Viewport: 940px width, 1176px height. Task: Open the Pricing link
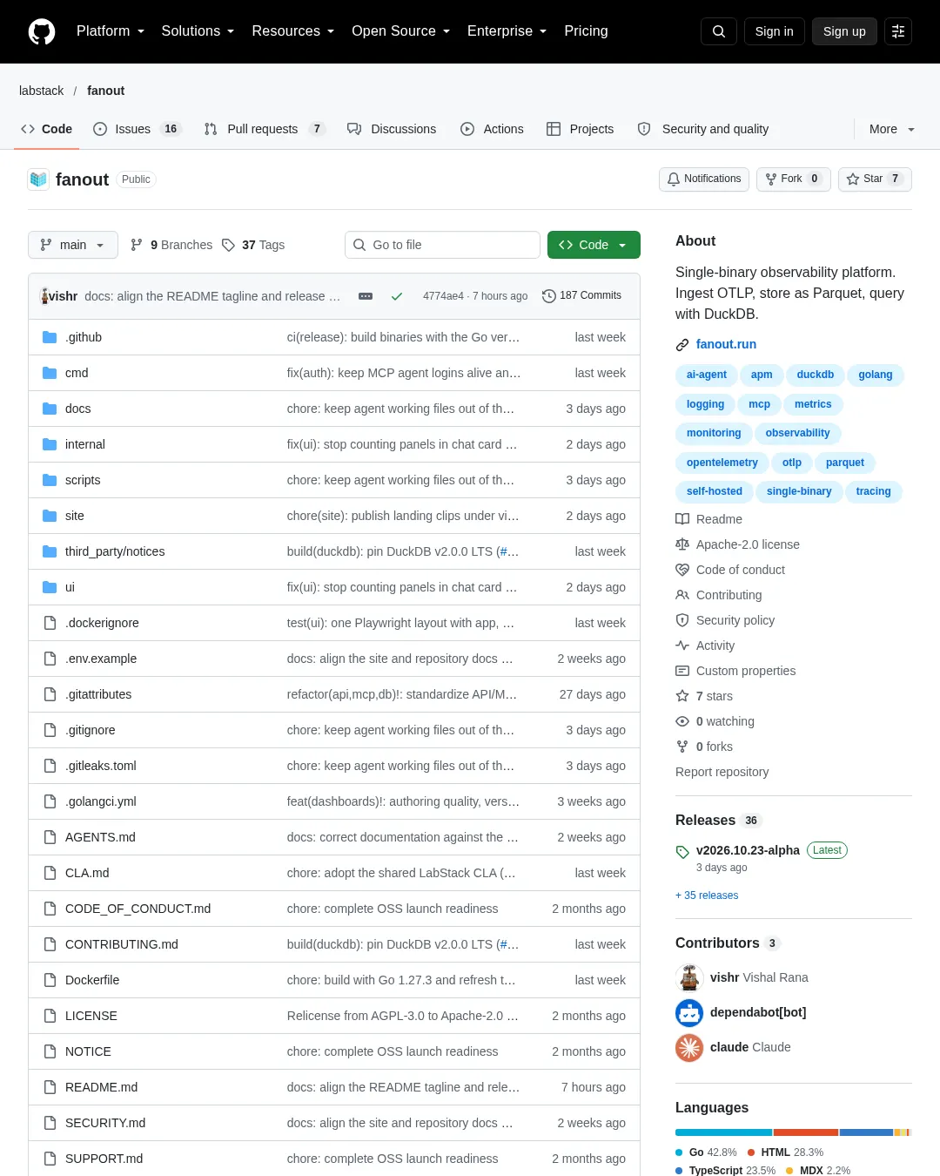pyautogui.click(x=586, y=31)
